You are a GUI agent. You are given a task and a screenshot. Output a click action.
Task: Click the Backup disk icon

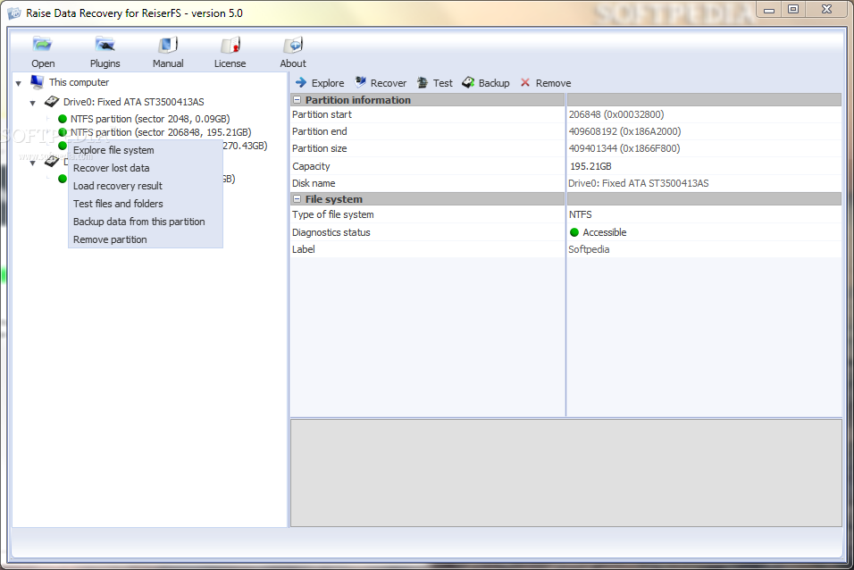pos(468,82)
